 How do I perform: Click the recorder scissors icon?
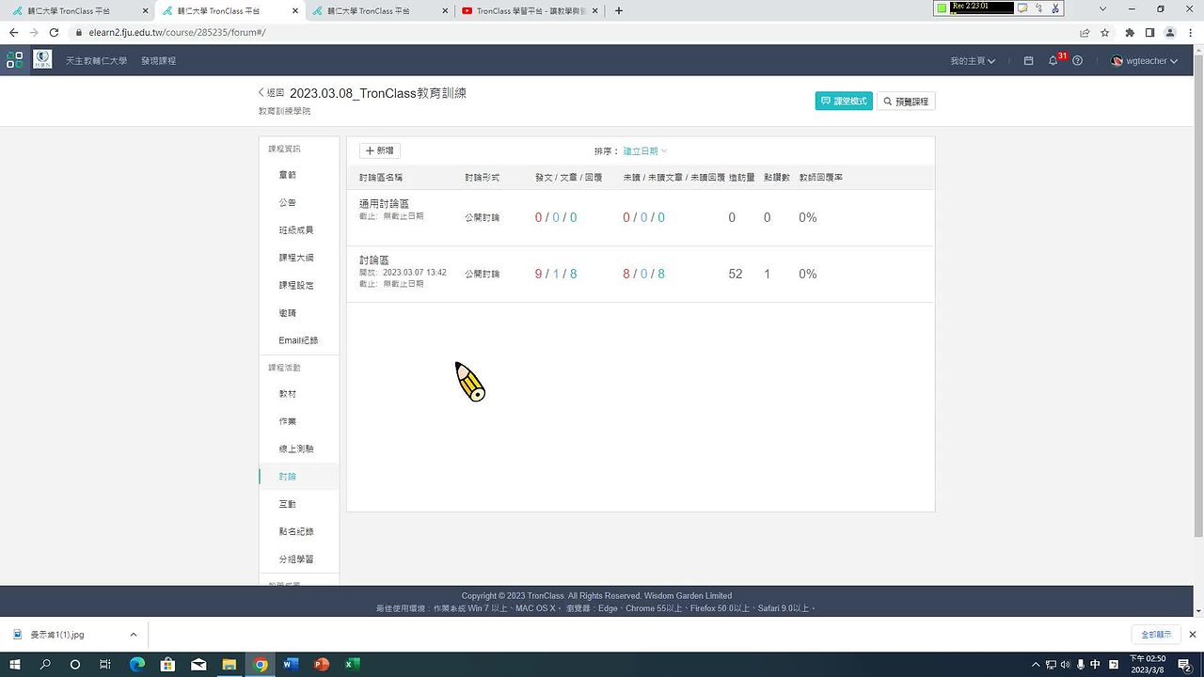click(x=1055, y=8)
